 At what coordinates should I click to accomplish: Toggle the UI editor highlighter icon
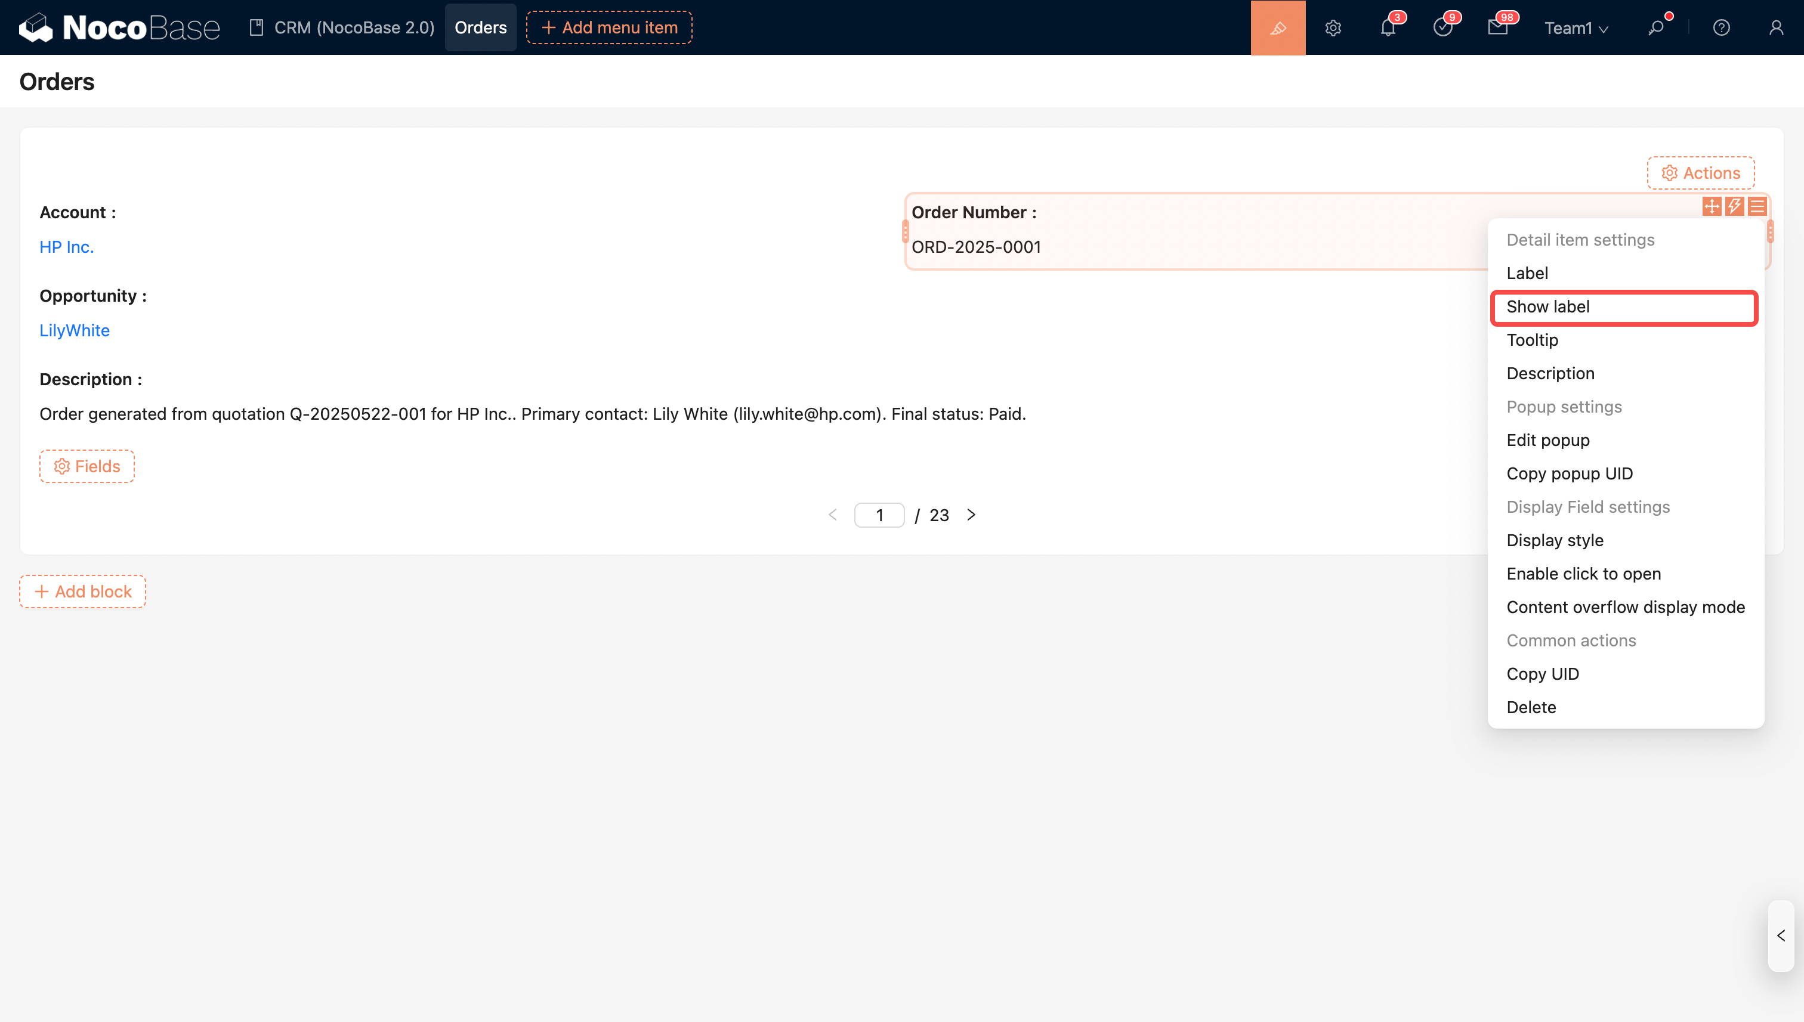coord(1277,27)
